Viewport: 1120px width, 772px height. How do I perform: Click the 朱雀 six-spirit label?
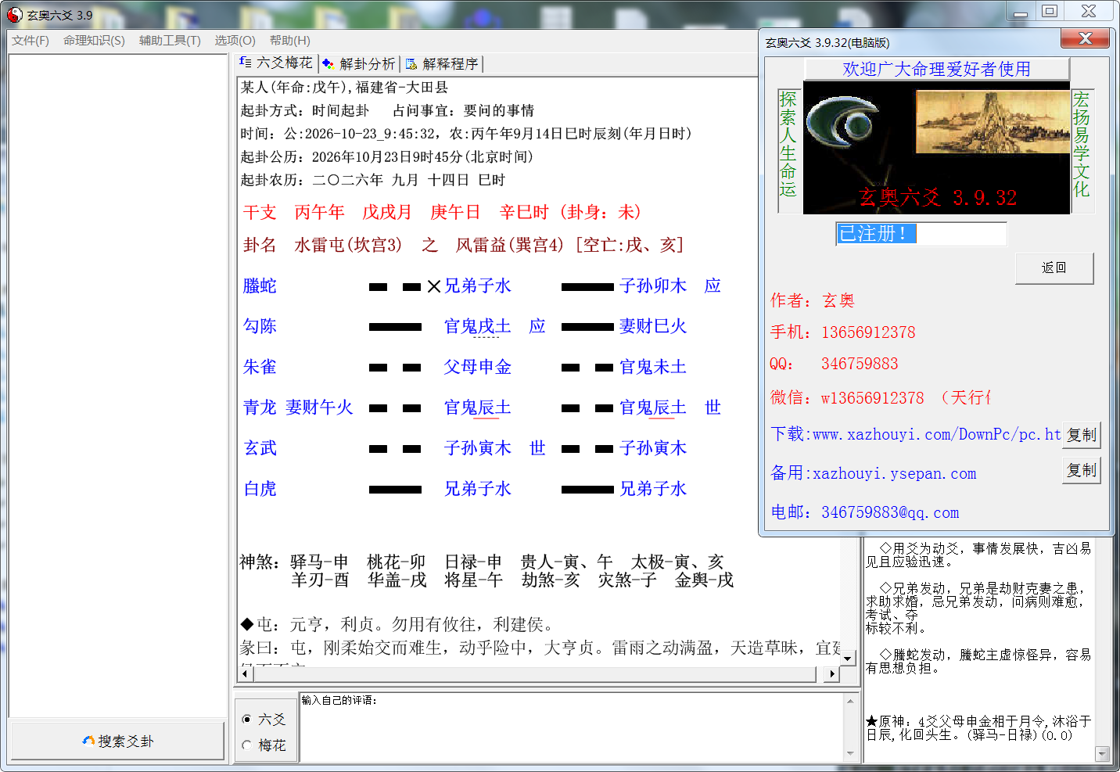[x=260, y=368]
